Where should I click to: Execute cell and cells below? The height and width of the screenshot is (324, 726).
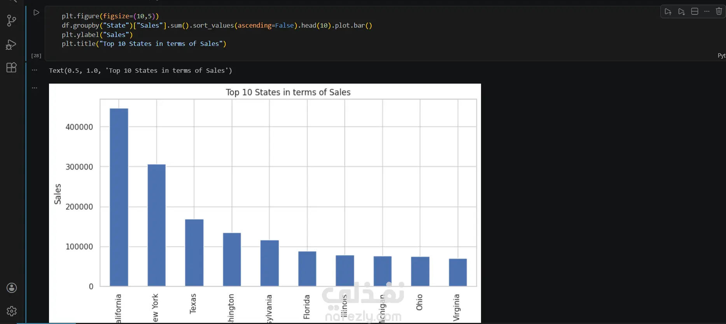click(x=681, y=12)
